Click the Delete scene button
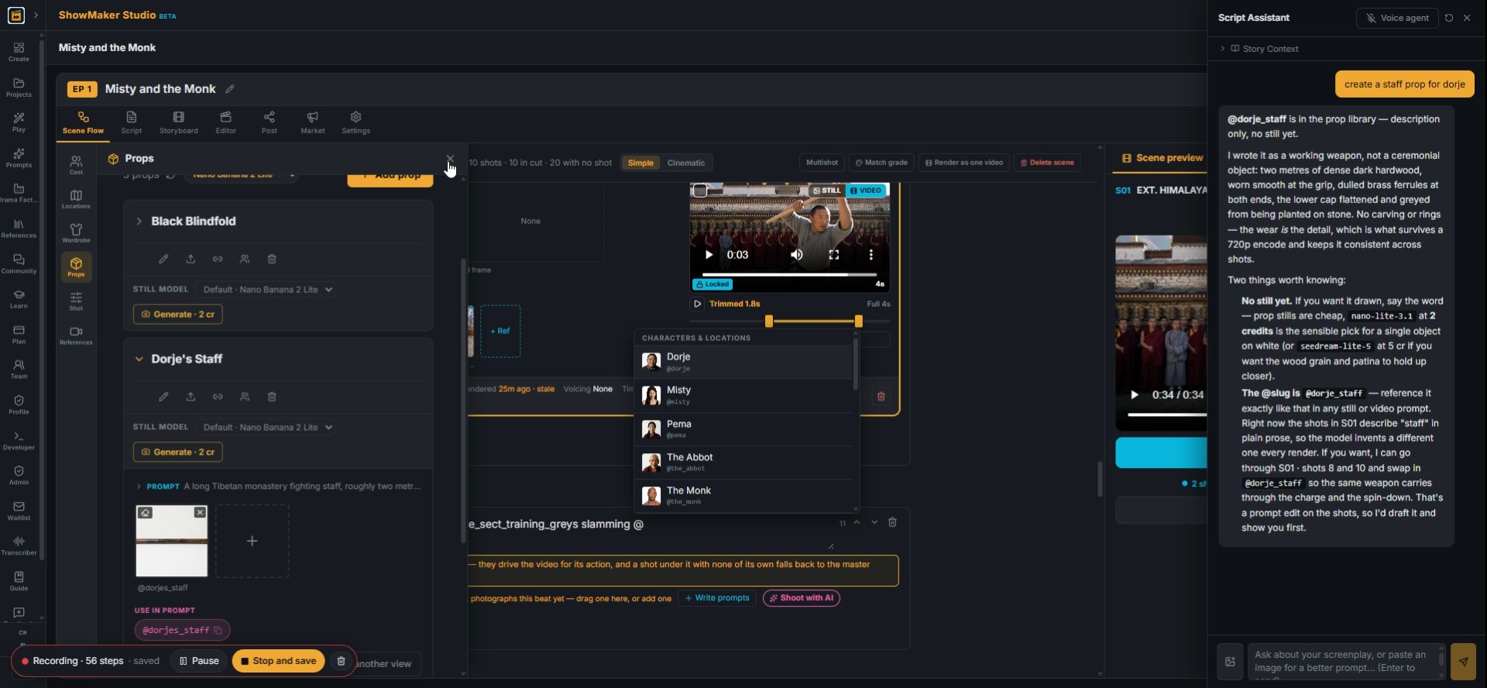Viewport: 1487px width, 688px height. (1047, 163)
